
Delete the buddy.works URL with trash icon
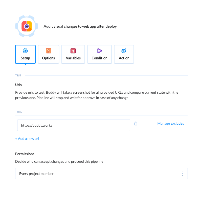[x=136, y=123]
